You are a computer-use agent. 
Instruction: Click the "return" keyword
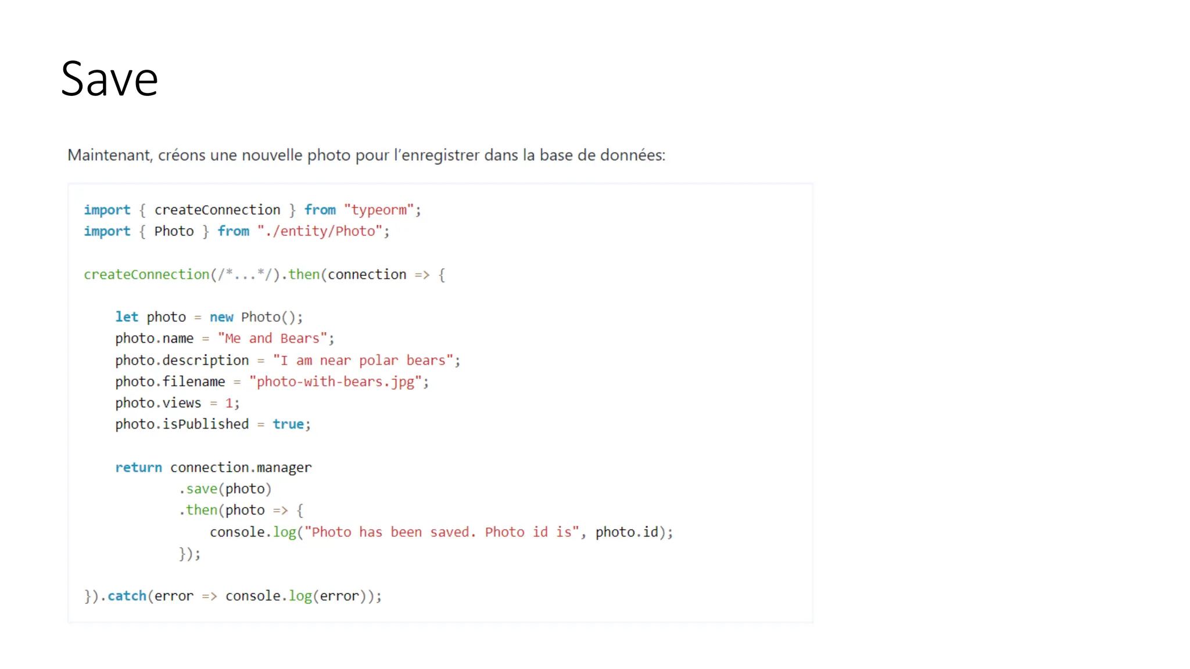[138, 467]
